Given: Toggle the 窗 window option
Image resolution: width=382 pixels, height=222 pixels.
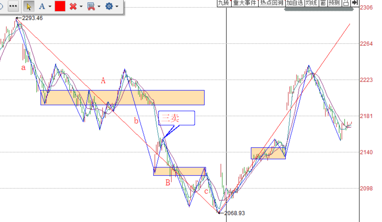Looking at the screenshot, I should [323, 3].
